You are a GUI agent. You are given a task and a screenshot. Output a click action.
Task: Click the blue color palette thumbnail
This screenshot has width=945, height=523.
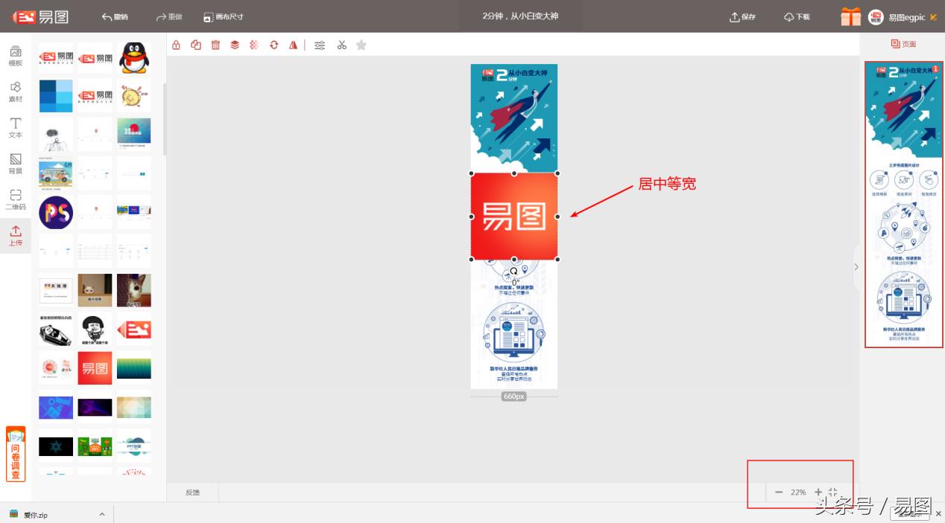pyautogui.click(x=56, y=96)
